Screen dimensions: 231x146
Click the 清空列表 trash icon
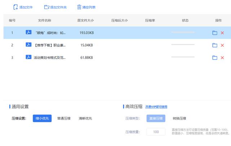pyautogui.click(x=79, y=7)
